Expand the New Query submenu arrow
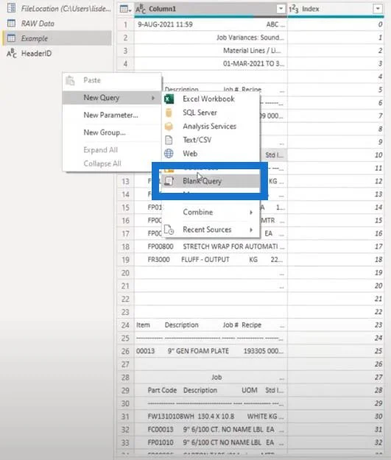 click(153, 98)
